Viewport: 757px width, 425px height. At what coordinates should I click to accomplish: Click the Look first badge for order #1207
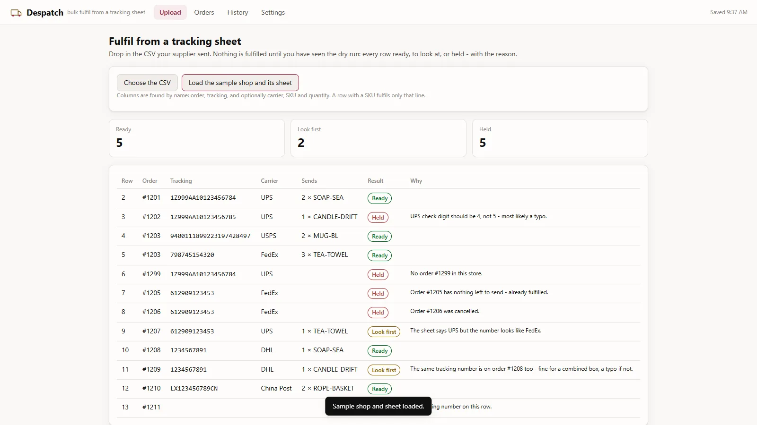pyautogui.click(x=384, y=332)
